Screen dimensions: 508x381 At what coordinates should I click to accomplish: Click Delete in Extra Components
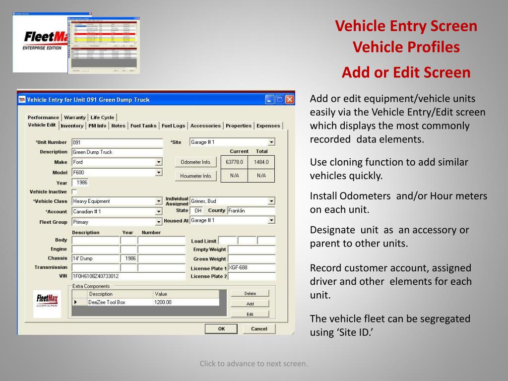(x=250, y=294)
